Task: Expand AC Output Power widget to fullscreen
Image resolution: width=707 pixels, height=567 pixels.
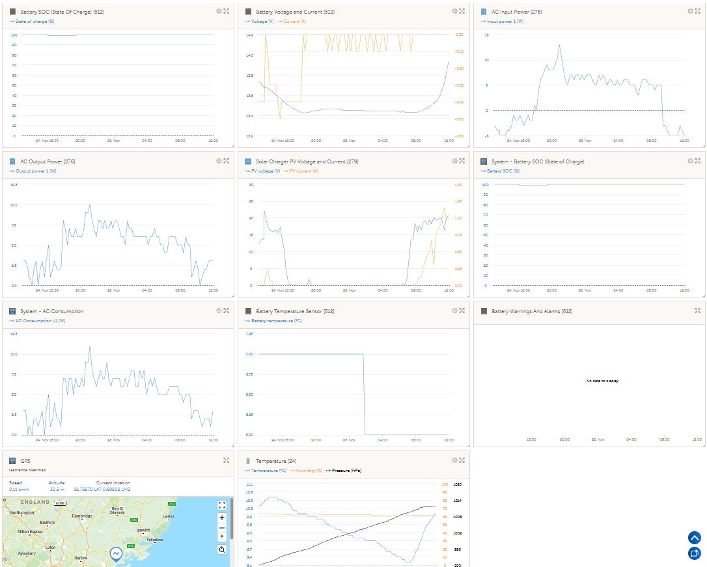Action: (227, 161)
